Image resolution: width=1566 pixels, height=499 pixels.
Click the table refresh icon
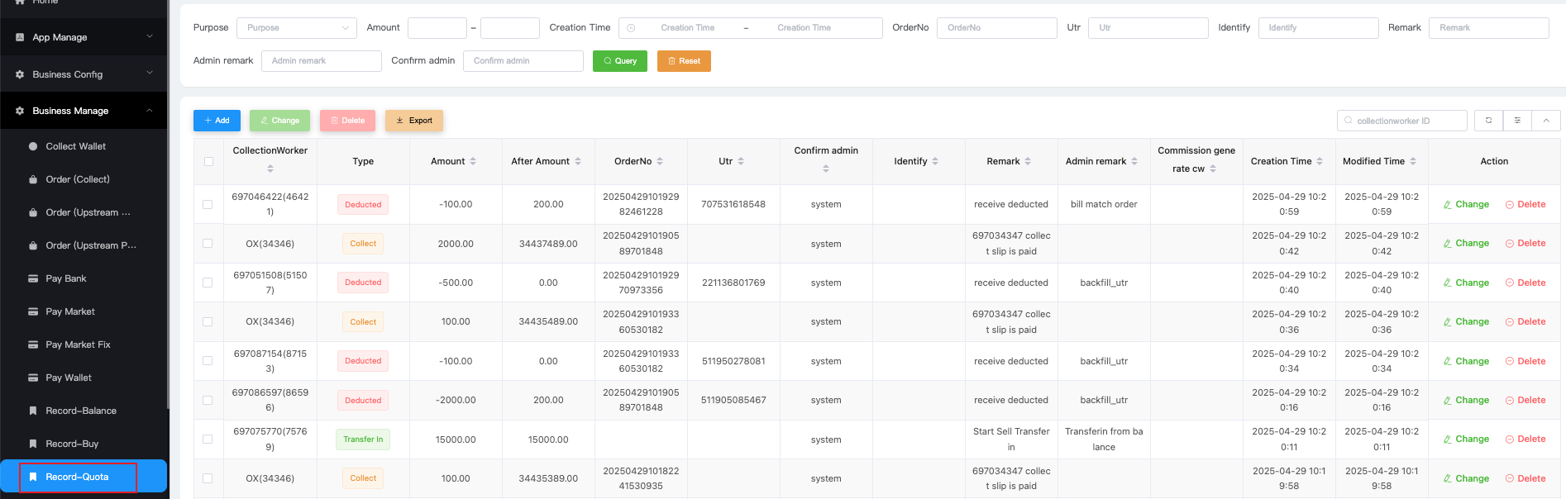[1488, 121]
